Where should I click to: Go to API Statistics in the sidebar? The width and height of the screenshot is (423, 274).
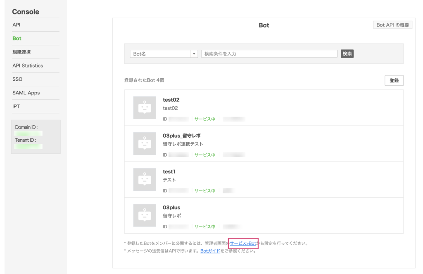click(28, 66)
